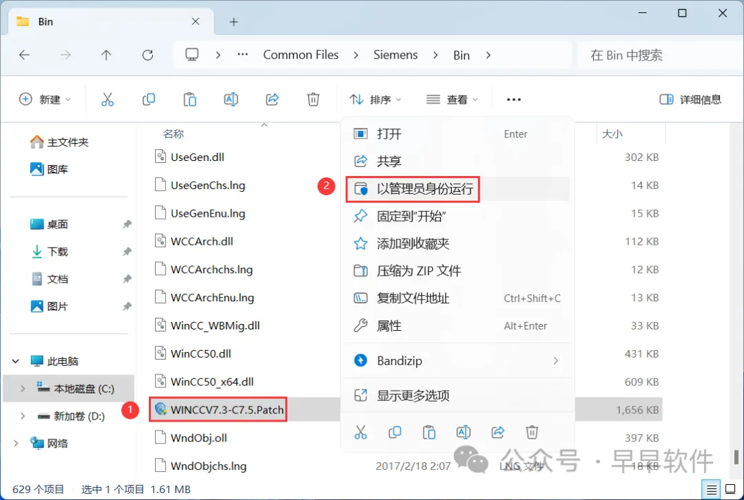
Task: Open 桌面 in the sidebar
Action: click(x=50, y=224)
